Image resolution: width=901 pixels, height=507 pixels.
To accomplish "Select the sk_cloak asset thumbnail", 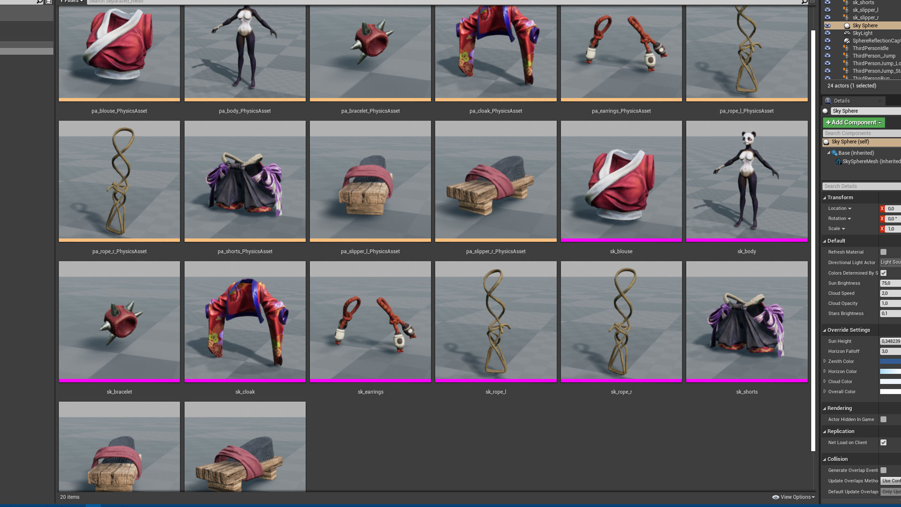I will point(245,321).
